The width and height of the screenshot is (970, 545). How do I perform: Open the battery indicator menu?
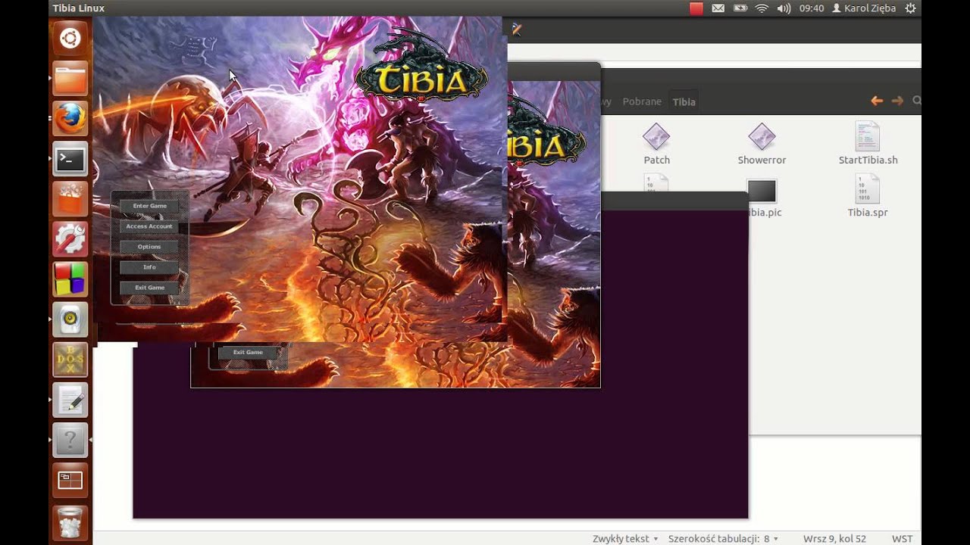740,8
